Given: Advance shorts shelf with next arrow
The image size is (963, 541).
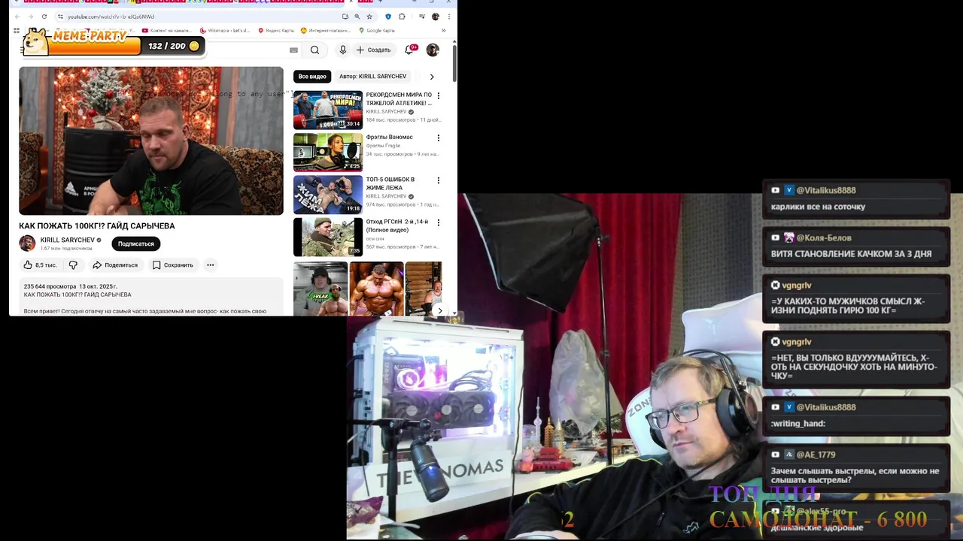Looking at the screenshot, I should coord(440,310).
